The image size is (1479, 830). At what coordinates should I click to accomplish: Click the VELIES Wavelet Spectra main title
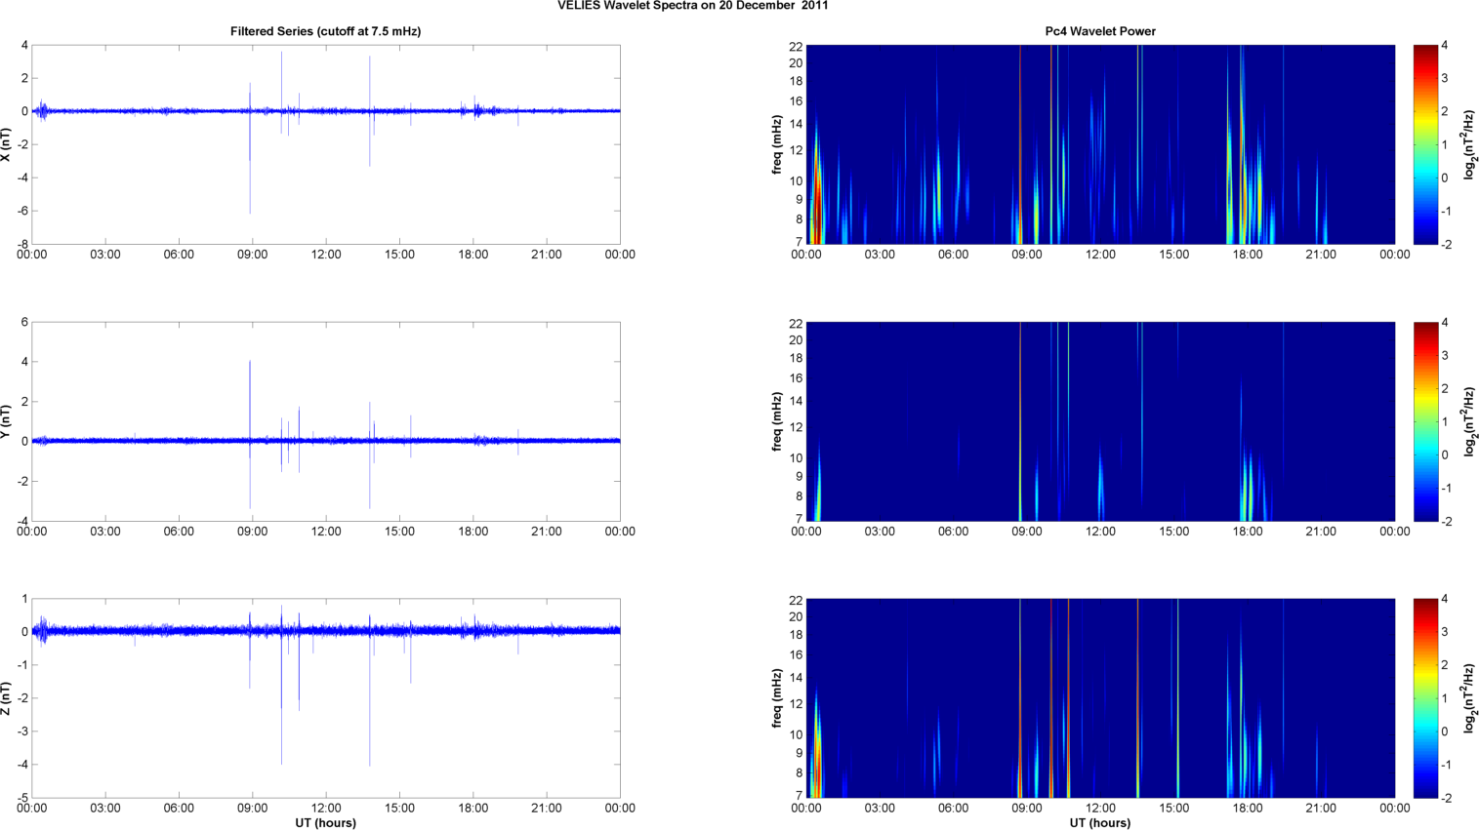(x=693, y=6)
